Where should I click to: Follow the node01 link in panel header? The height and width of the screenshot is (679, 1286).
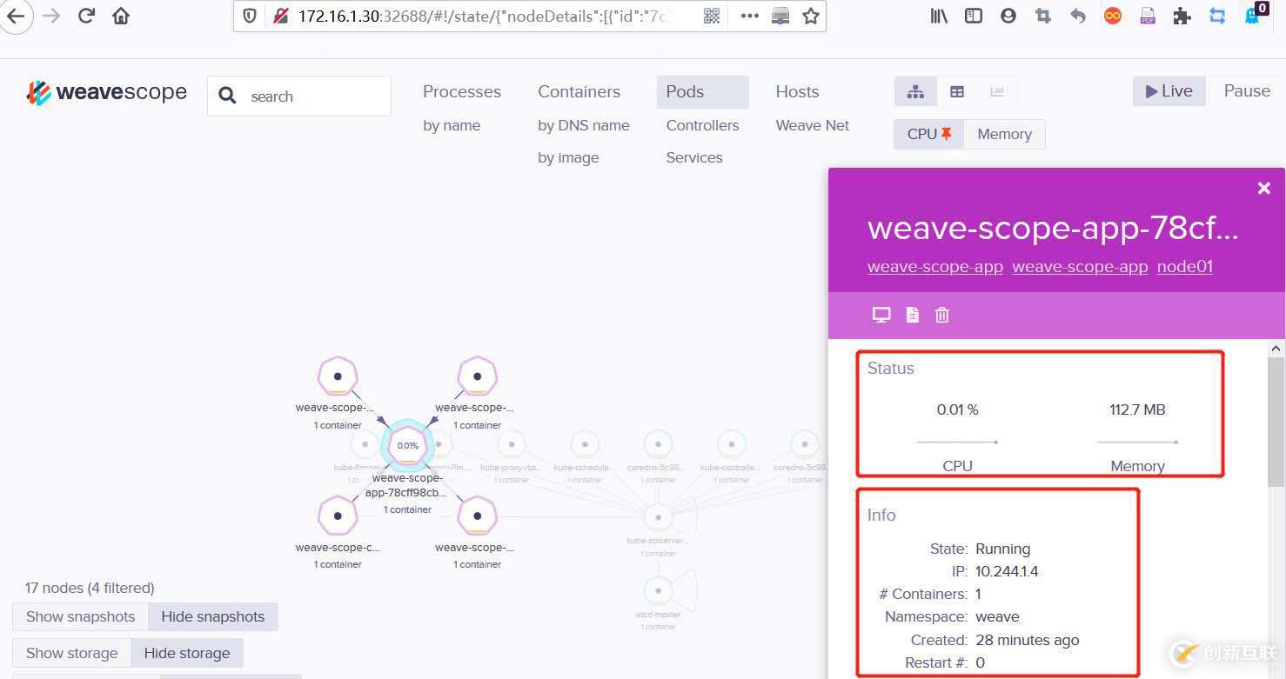point(1184,267)
